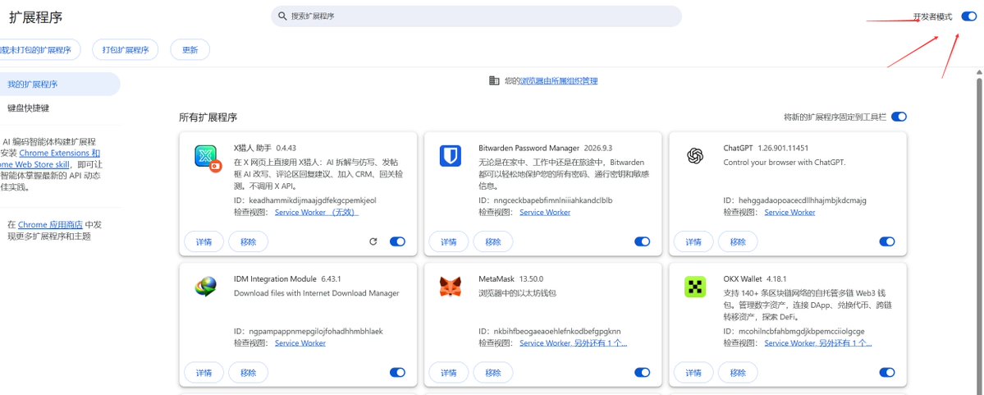Viewport: 984px width, 395px height.
Task: Disable the MetaMask extension
Action: point(642,372)
